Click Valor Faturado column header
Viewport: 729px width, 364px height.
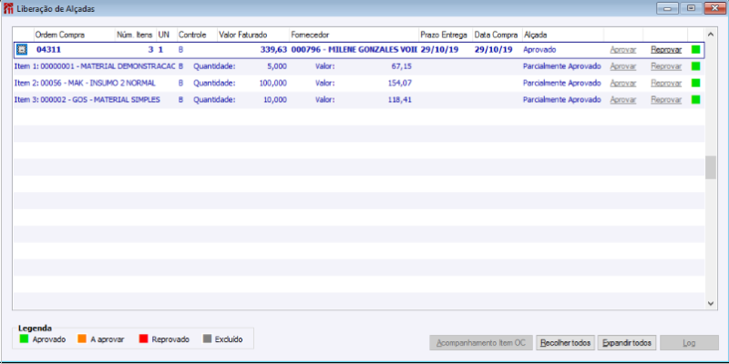[x=252, y=35]
